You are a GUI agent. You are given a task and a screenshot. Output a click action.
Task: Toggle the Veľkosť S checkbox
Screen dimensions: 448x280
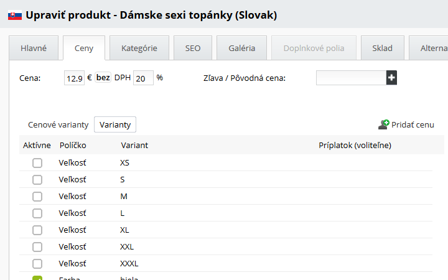(37, 180)
